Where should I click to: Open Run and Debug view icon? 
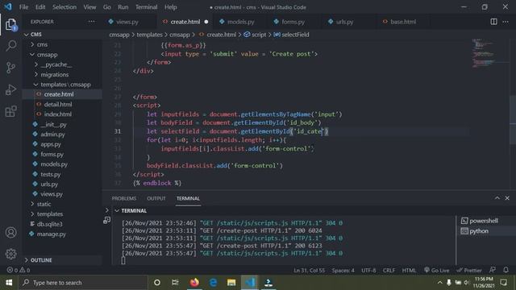click(10, 89)
